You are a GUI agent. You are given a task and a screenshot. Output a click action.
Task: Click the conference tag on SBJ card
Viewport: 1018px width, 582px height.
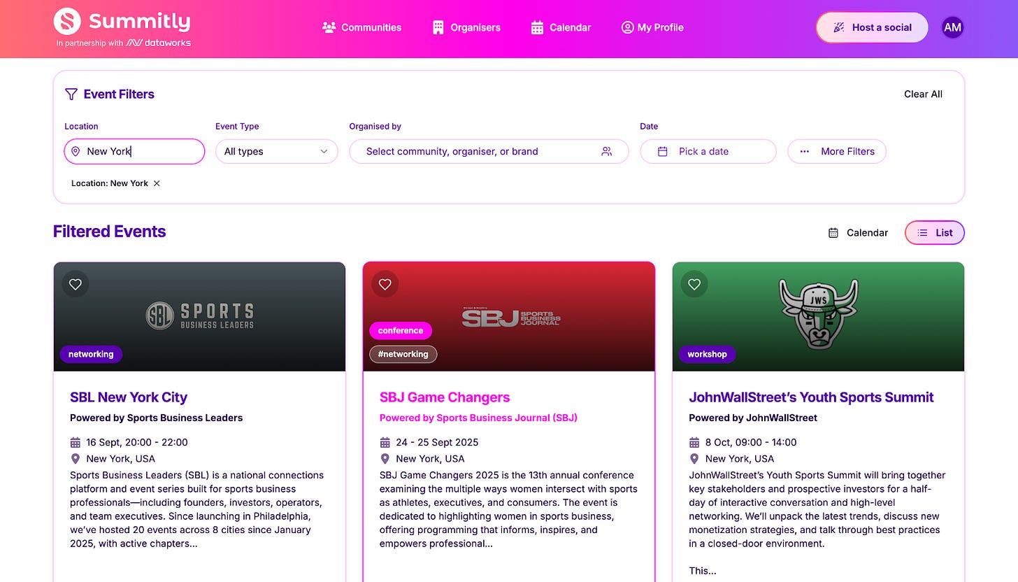pos(401,330)
